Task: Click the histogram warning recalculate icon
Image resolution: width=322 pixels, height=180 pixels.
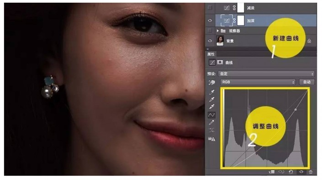Action: 211,139
